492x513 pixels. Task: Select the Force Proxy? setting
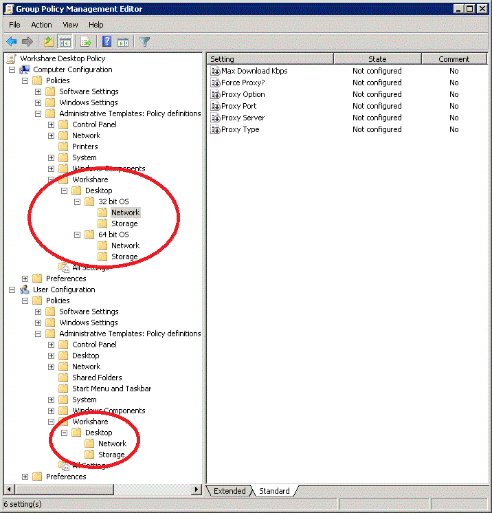(243, 83)
